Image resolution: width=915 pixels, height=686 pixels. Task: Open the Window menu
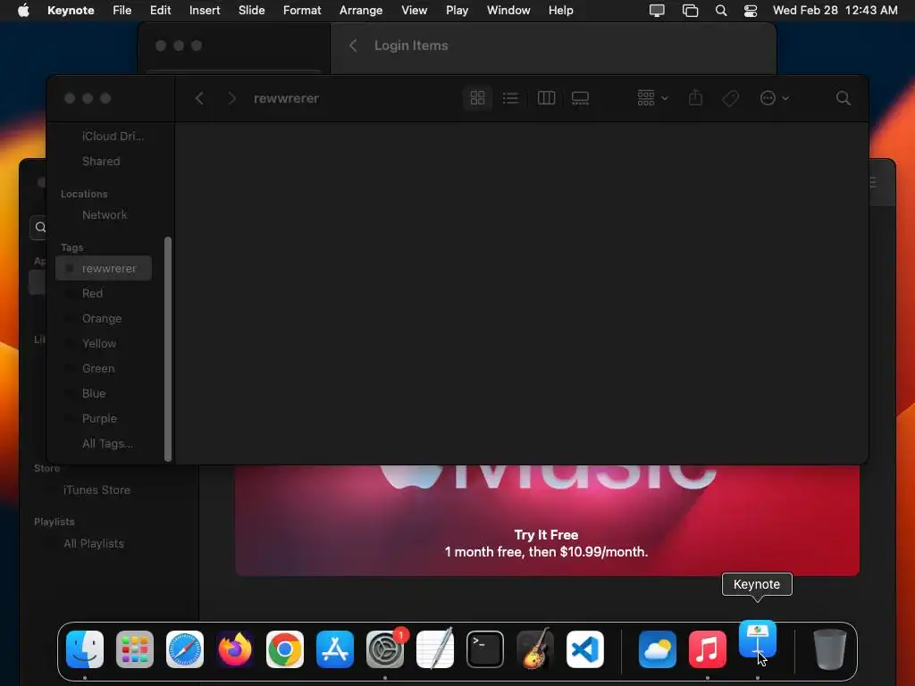coord(508,11)
